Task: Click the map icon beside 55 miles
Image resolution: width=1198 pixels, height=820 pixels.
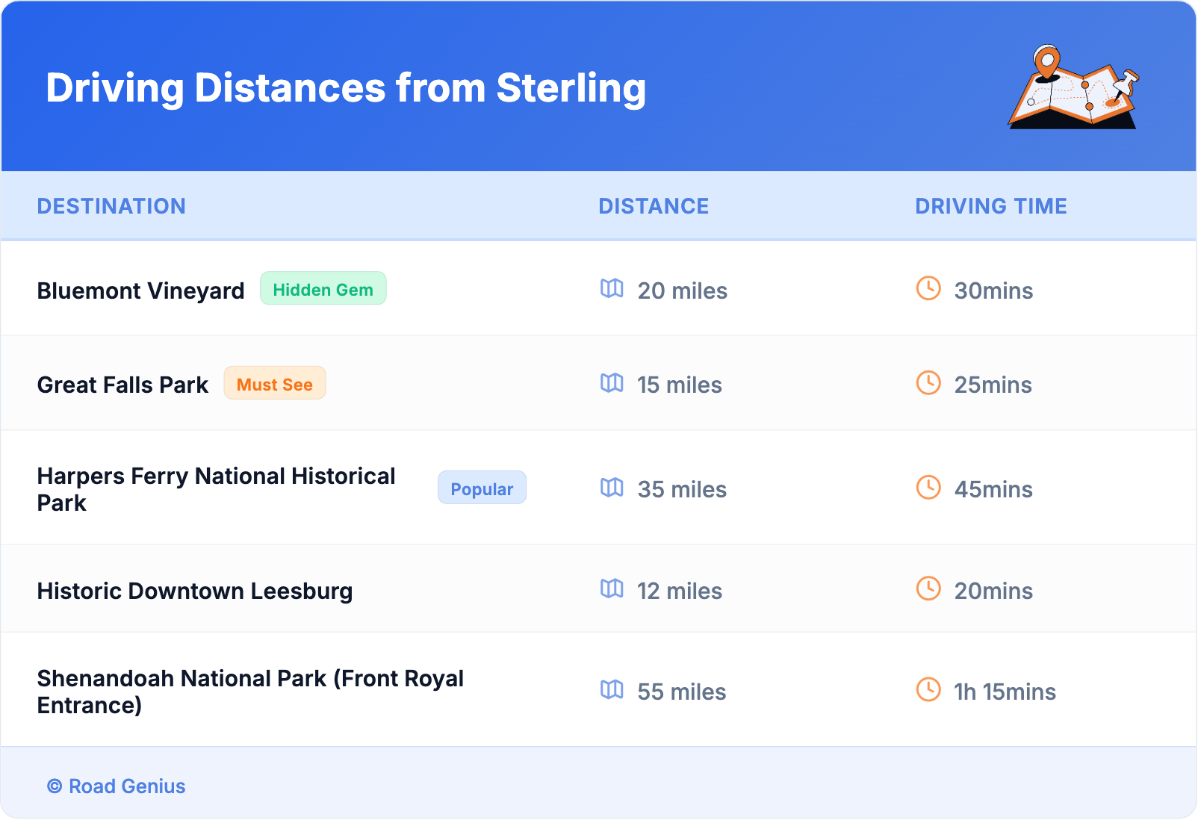Action: tap(612, 690)
